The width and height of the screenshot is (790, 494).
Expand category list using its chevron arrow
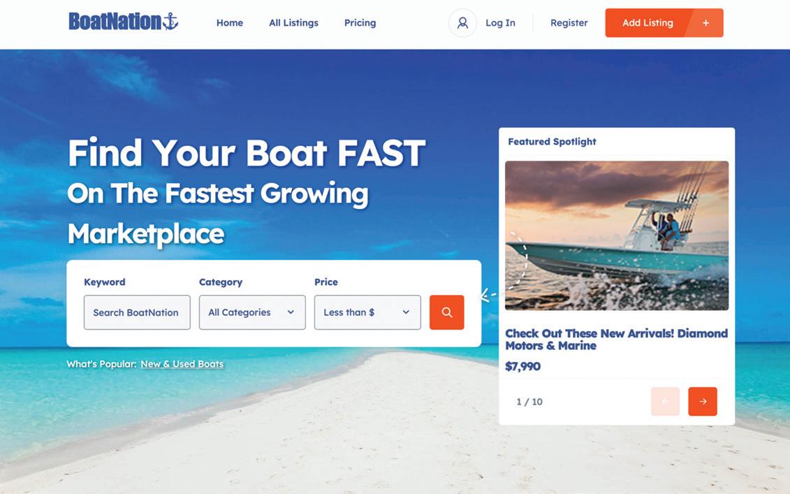click(291, 312)
